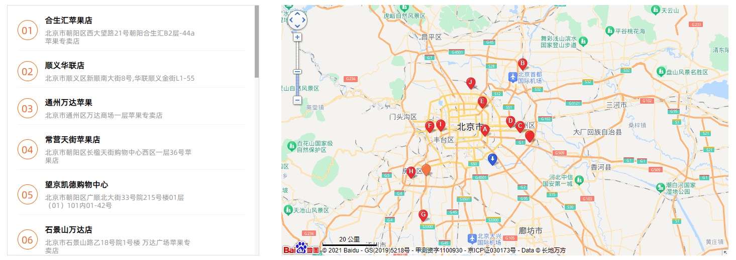Click the zoom slider handle on the map
This screenshot has height=260, width=736.
[x=297, y=72]
